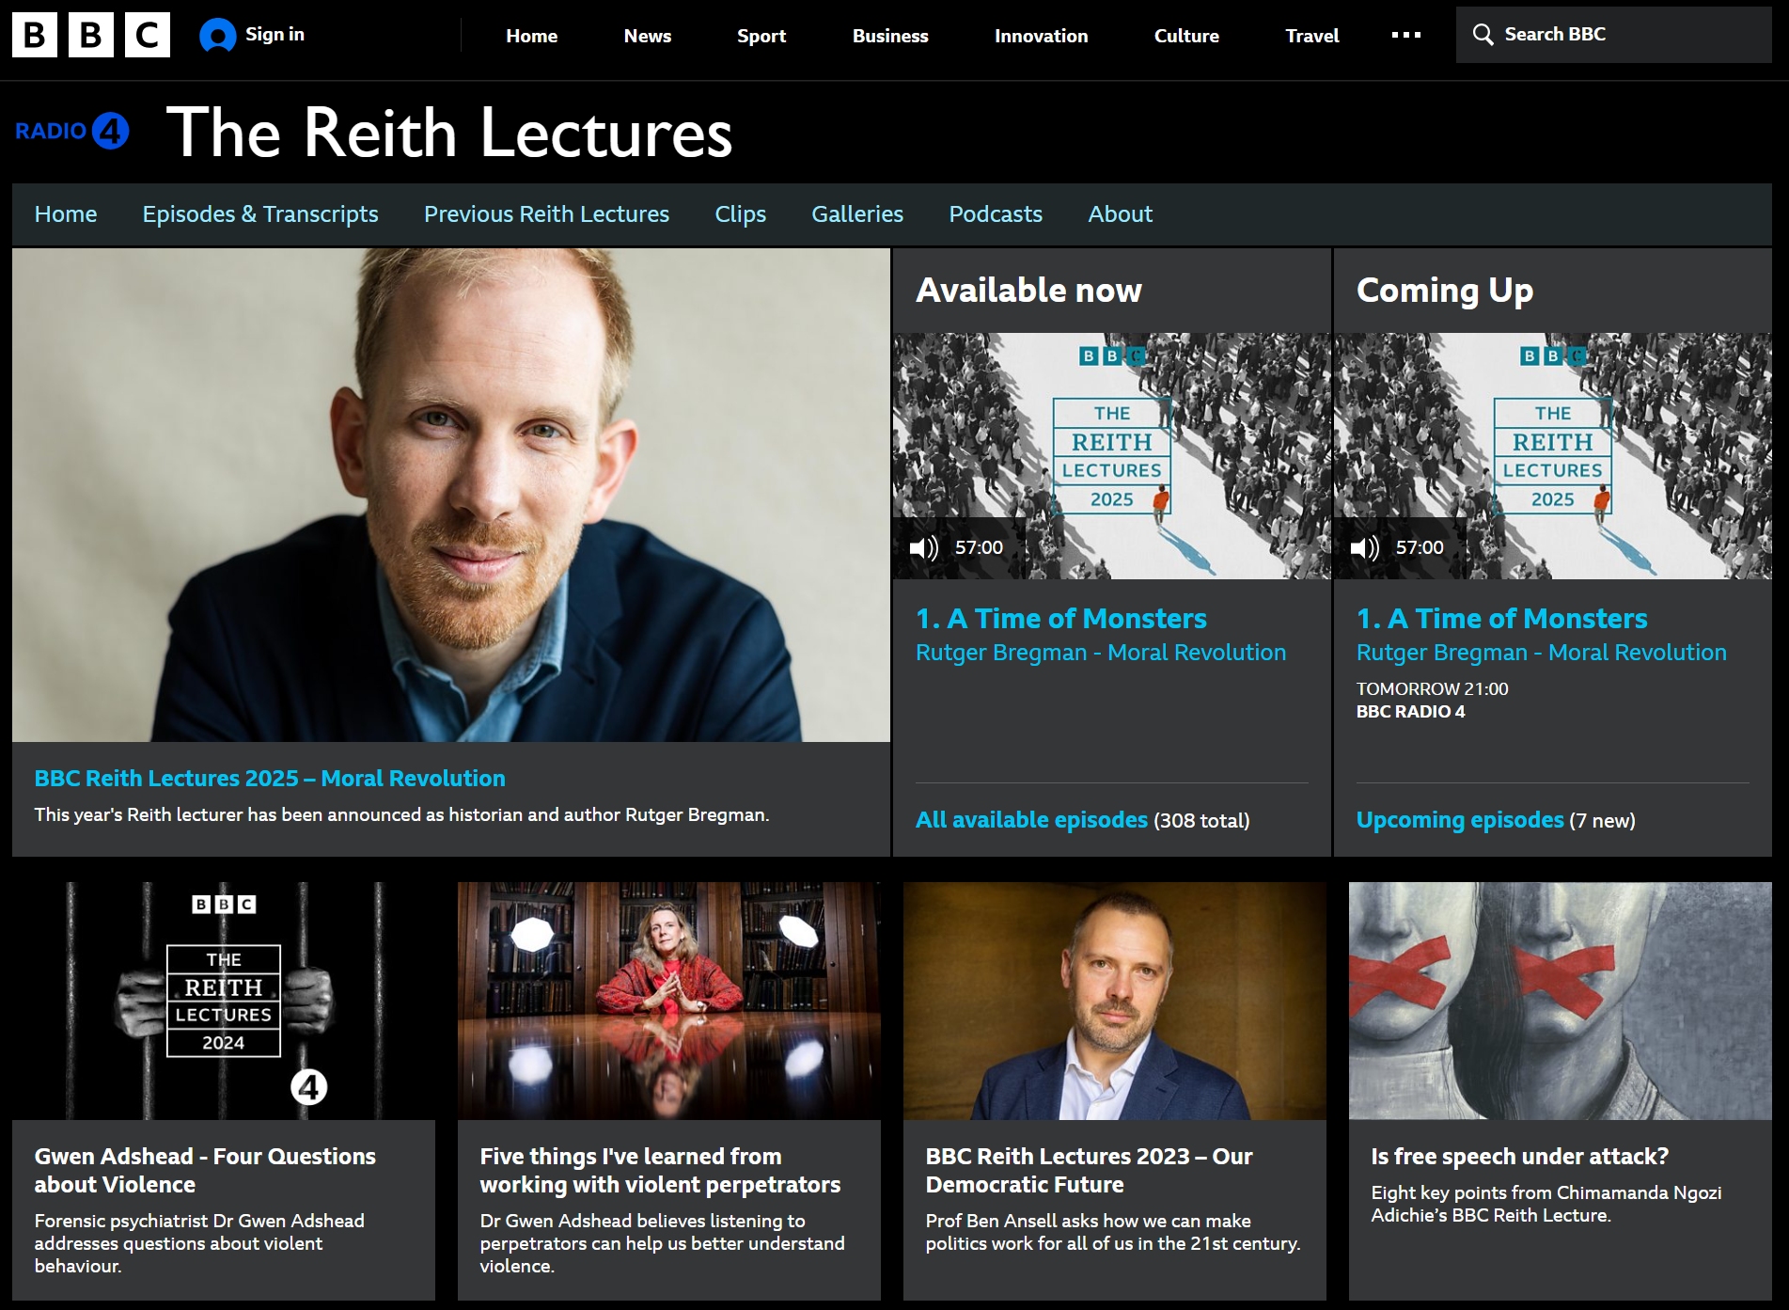Open the Innovation menu item

click(x=1041, y=36)
